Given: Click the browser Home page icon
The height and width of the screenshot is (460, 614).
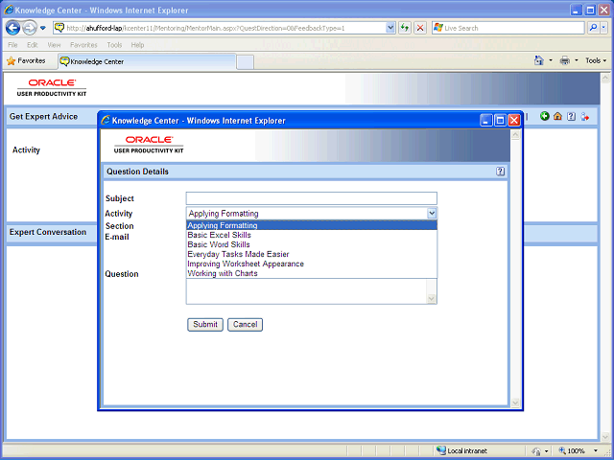Looking at the screenshot, I should pyautogui.click(x=539, y=60).
